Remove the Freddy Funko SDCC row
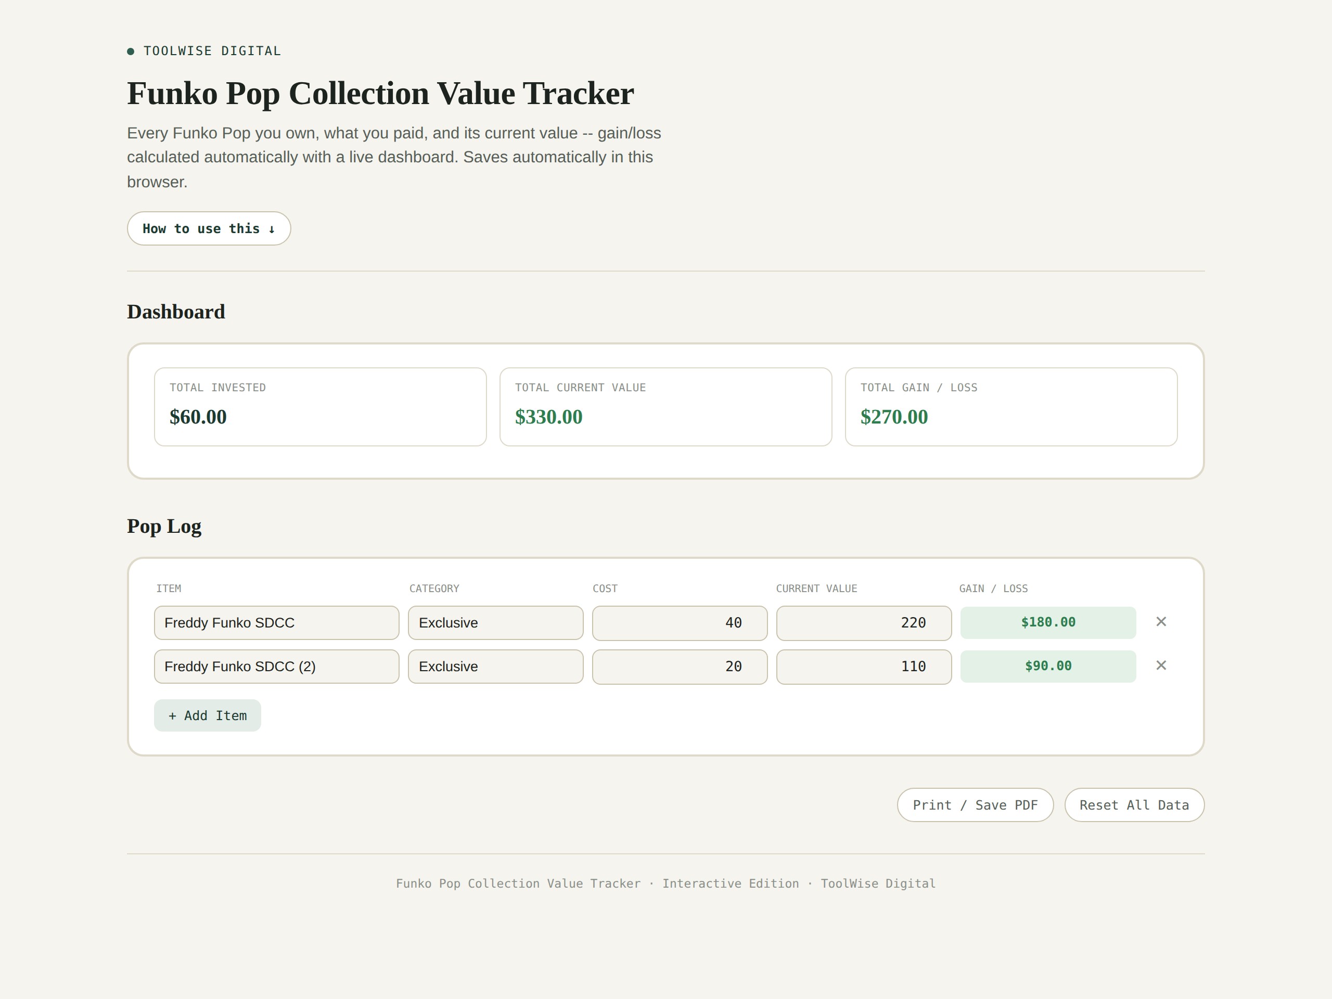This screenshot has width=1332, height=999. tap(1161, 621)
